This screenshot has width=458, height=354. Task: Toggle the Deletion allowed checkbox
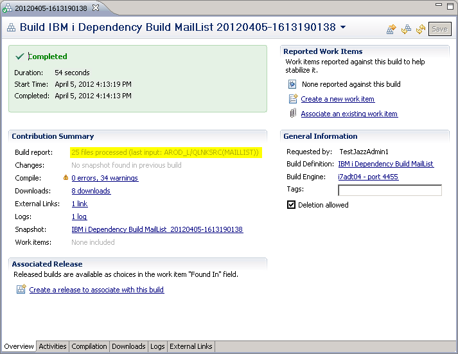coord(292,205)
